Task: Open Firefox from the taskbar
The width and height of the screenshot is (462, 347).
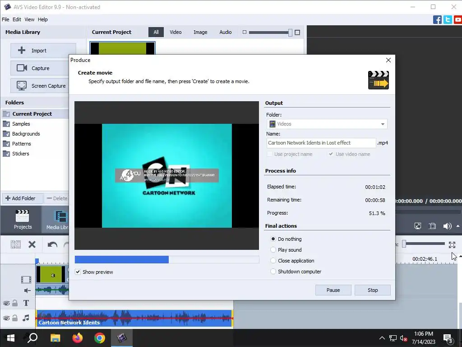Action: pyautogui.click(x=78, y=338)
